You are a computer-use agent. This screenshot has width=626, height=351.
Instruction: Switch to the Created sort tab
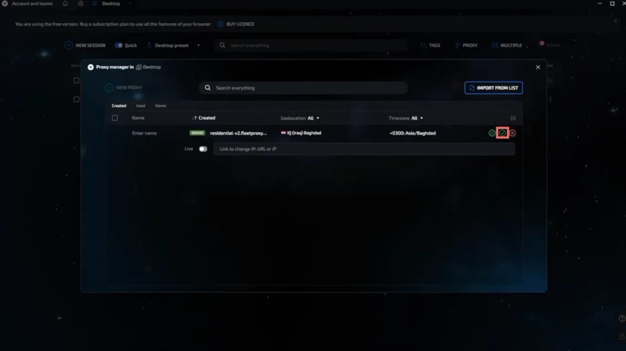119,106
